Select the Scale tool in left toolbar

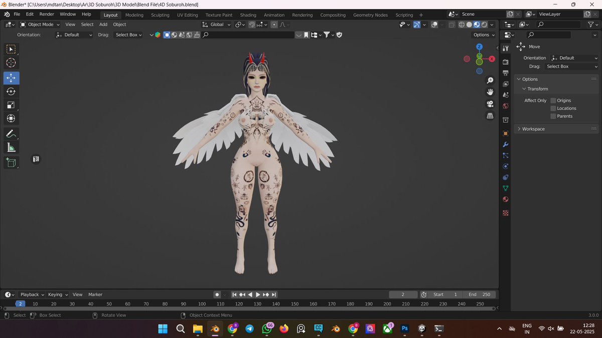11,105
